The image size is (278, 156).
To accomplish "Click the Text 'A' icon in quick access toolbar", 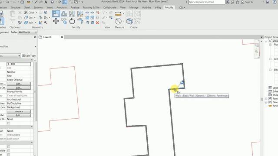I will coord(46,2).
